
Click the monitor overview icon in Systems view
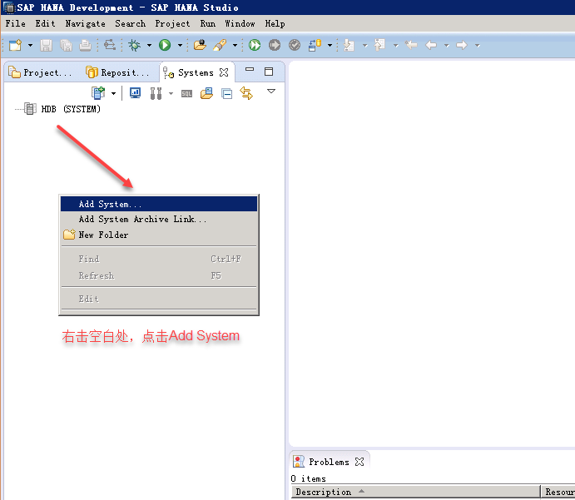tap(136, 93)
